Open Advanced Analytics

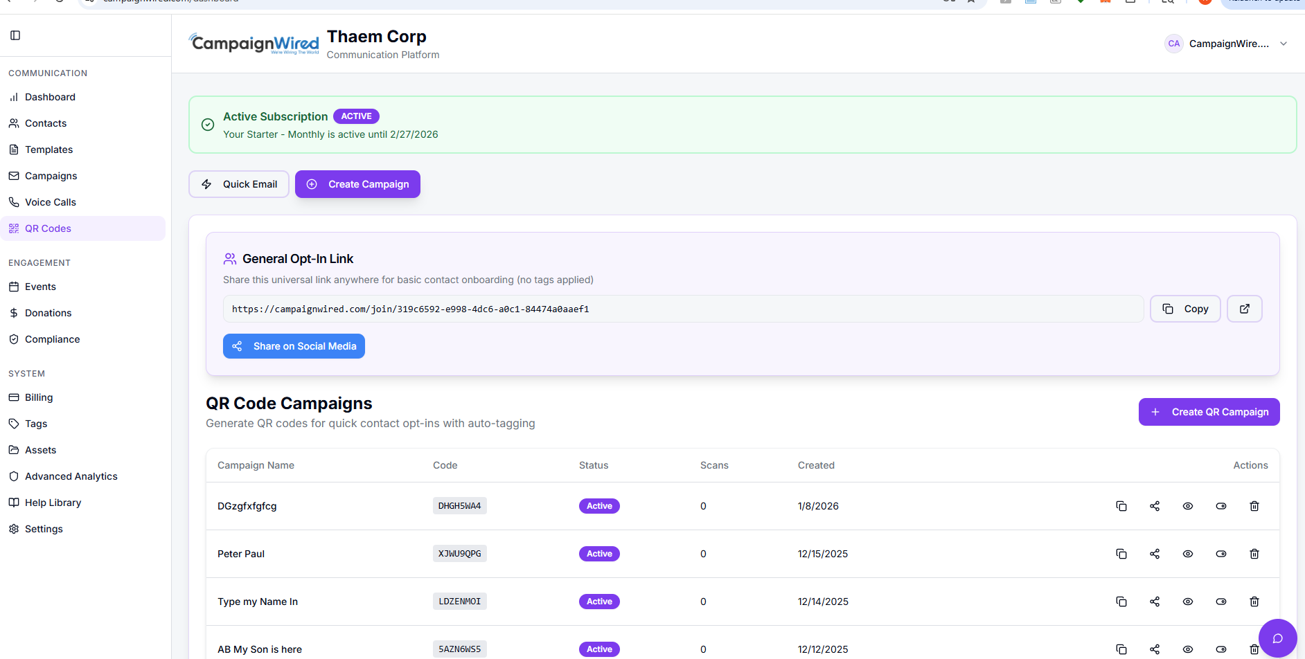point(82,476)
